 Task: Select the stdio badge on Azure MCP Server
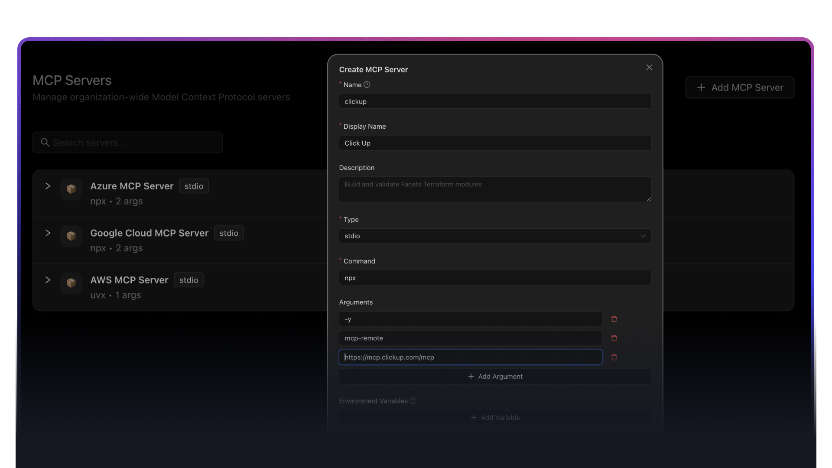tap(194, 186)
